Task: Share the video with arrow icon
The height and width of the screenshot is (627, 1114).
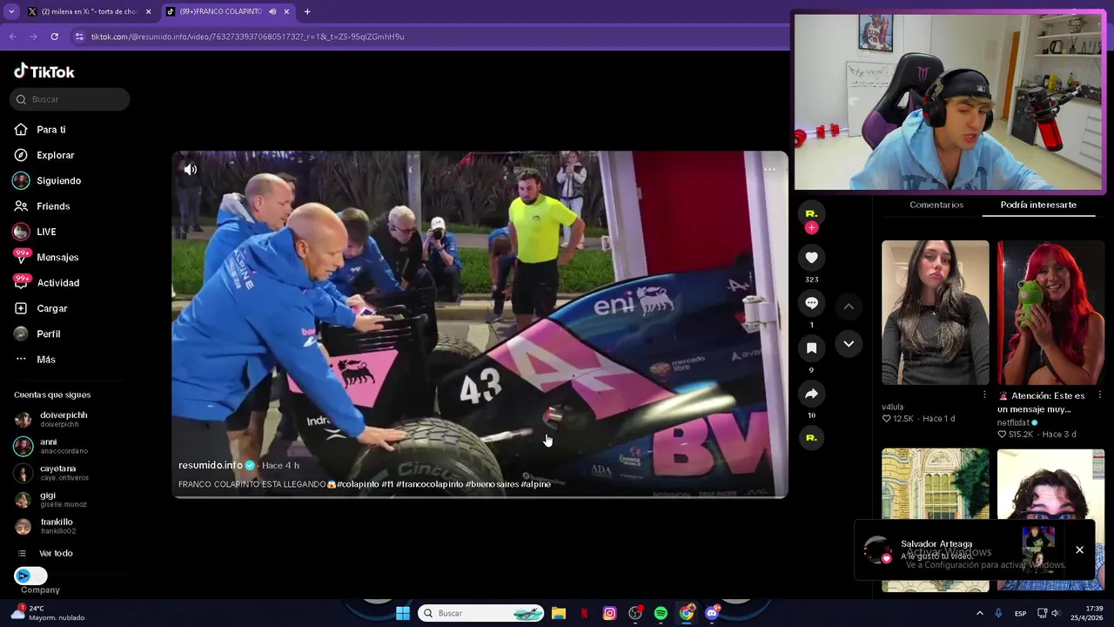Action: [811, 394]
